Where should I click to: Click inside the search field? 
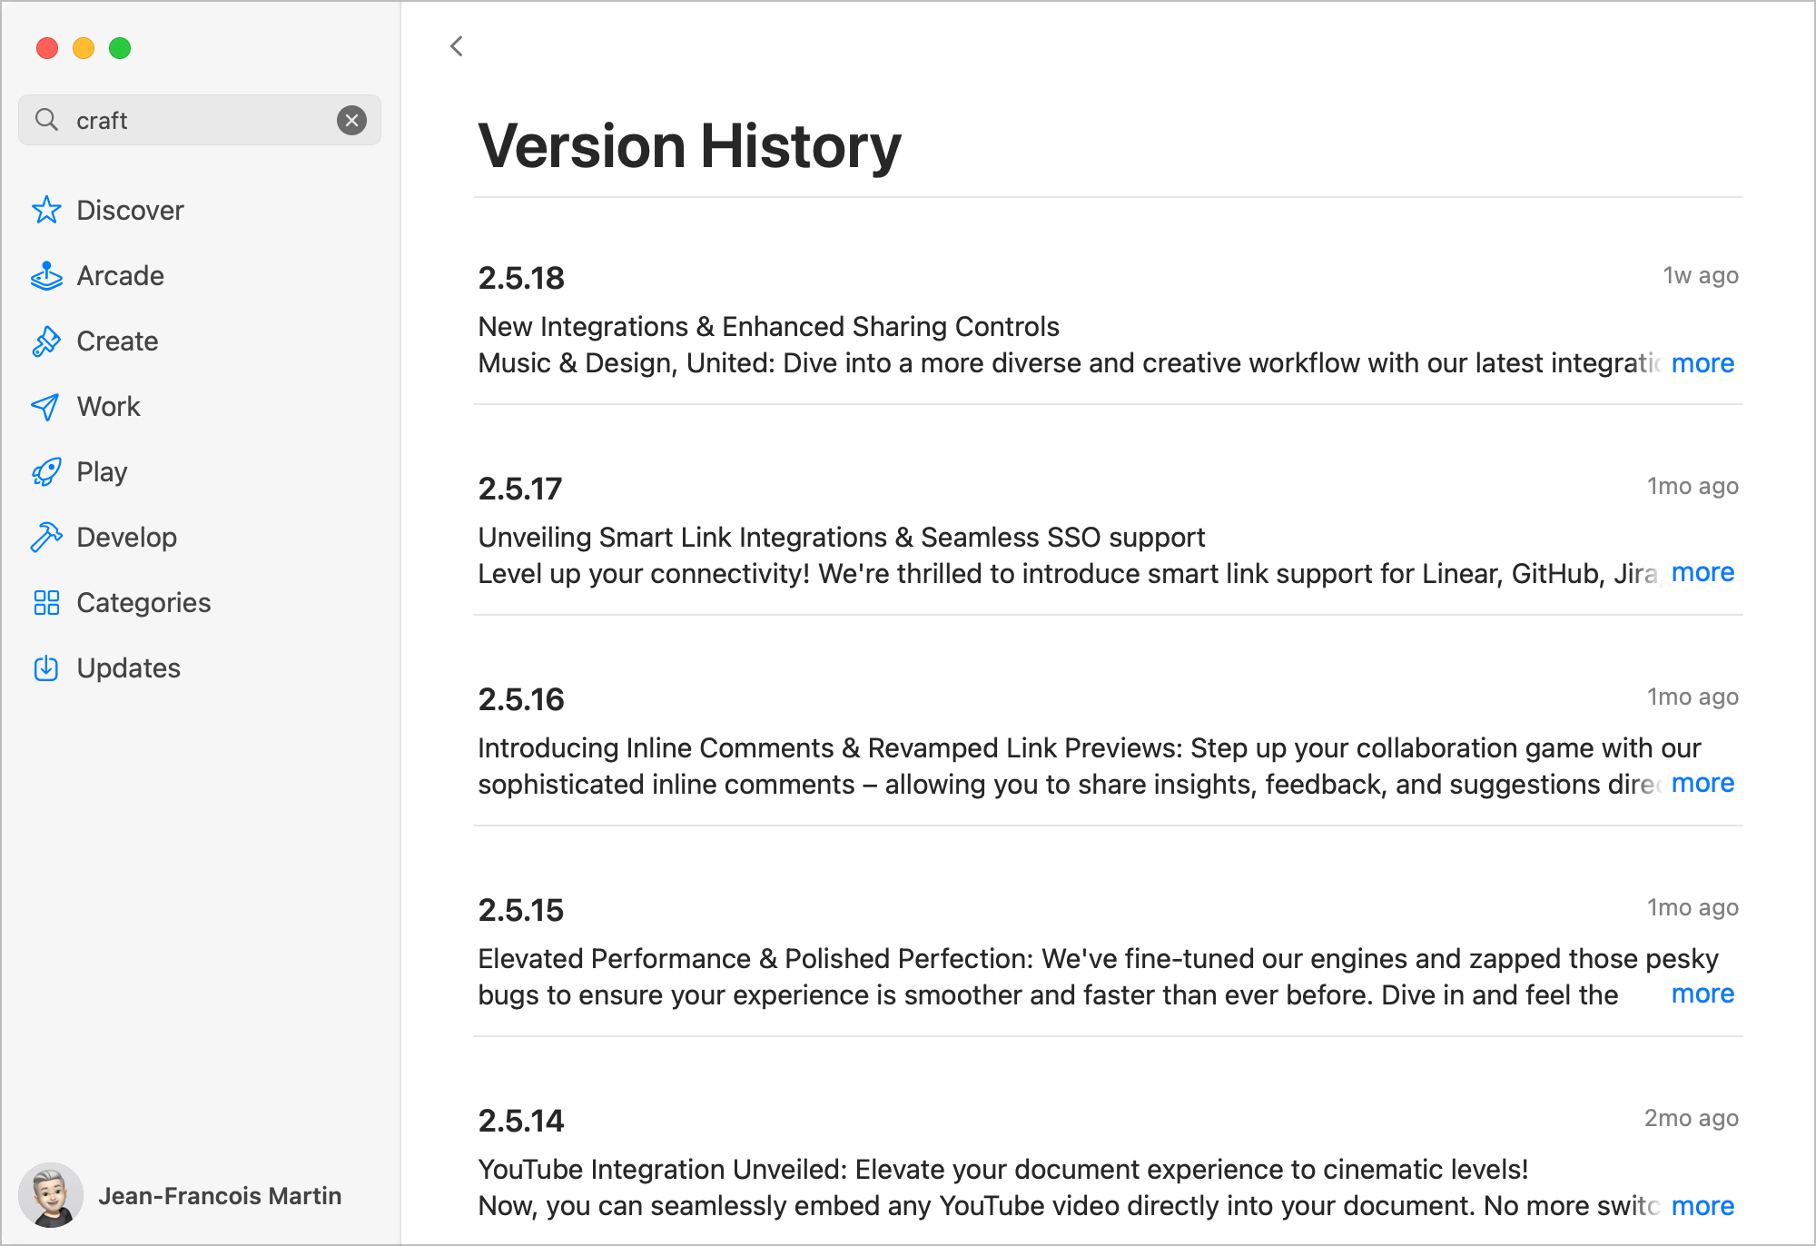pos(182,120)
